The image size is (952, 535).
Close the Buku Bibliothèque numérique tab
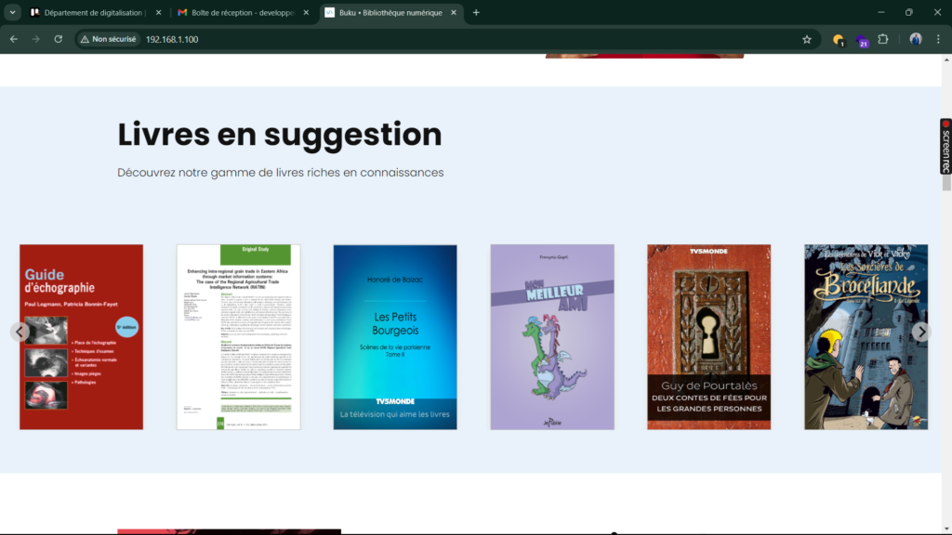pos(454,13)
